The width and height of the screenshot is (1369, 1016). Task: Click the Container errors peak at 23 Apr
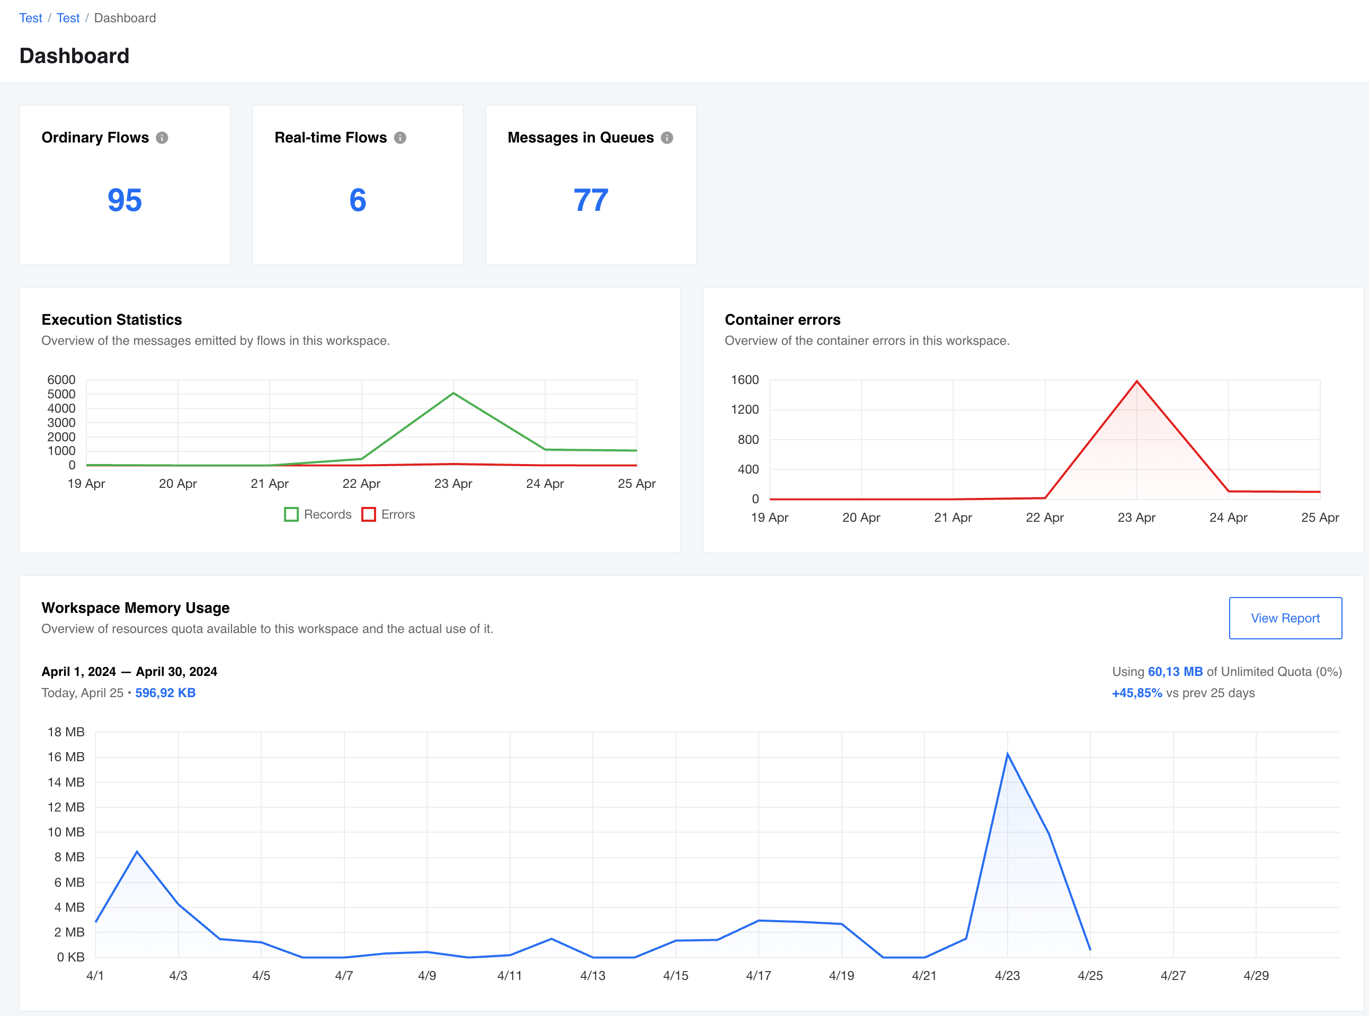(x=1136, y=381)
